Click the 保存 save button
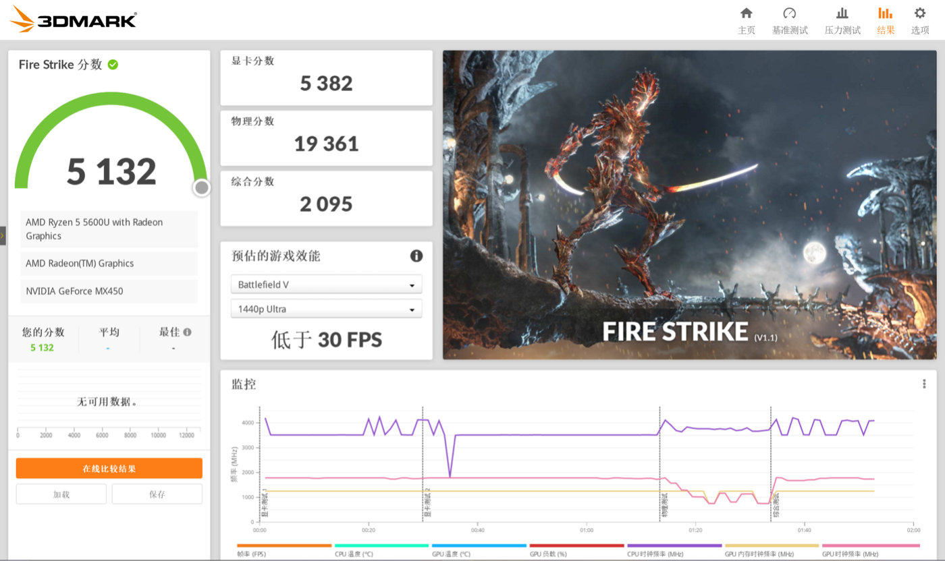This screenshot has width=945, height=561. [157, 494]
